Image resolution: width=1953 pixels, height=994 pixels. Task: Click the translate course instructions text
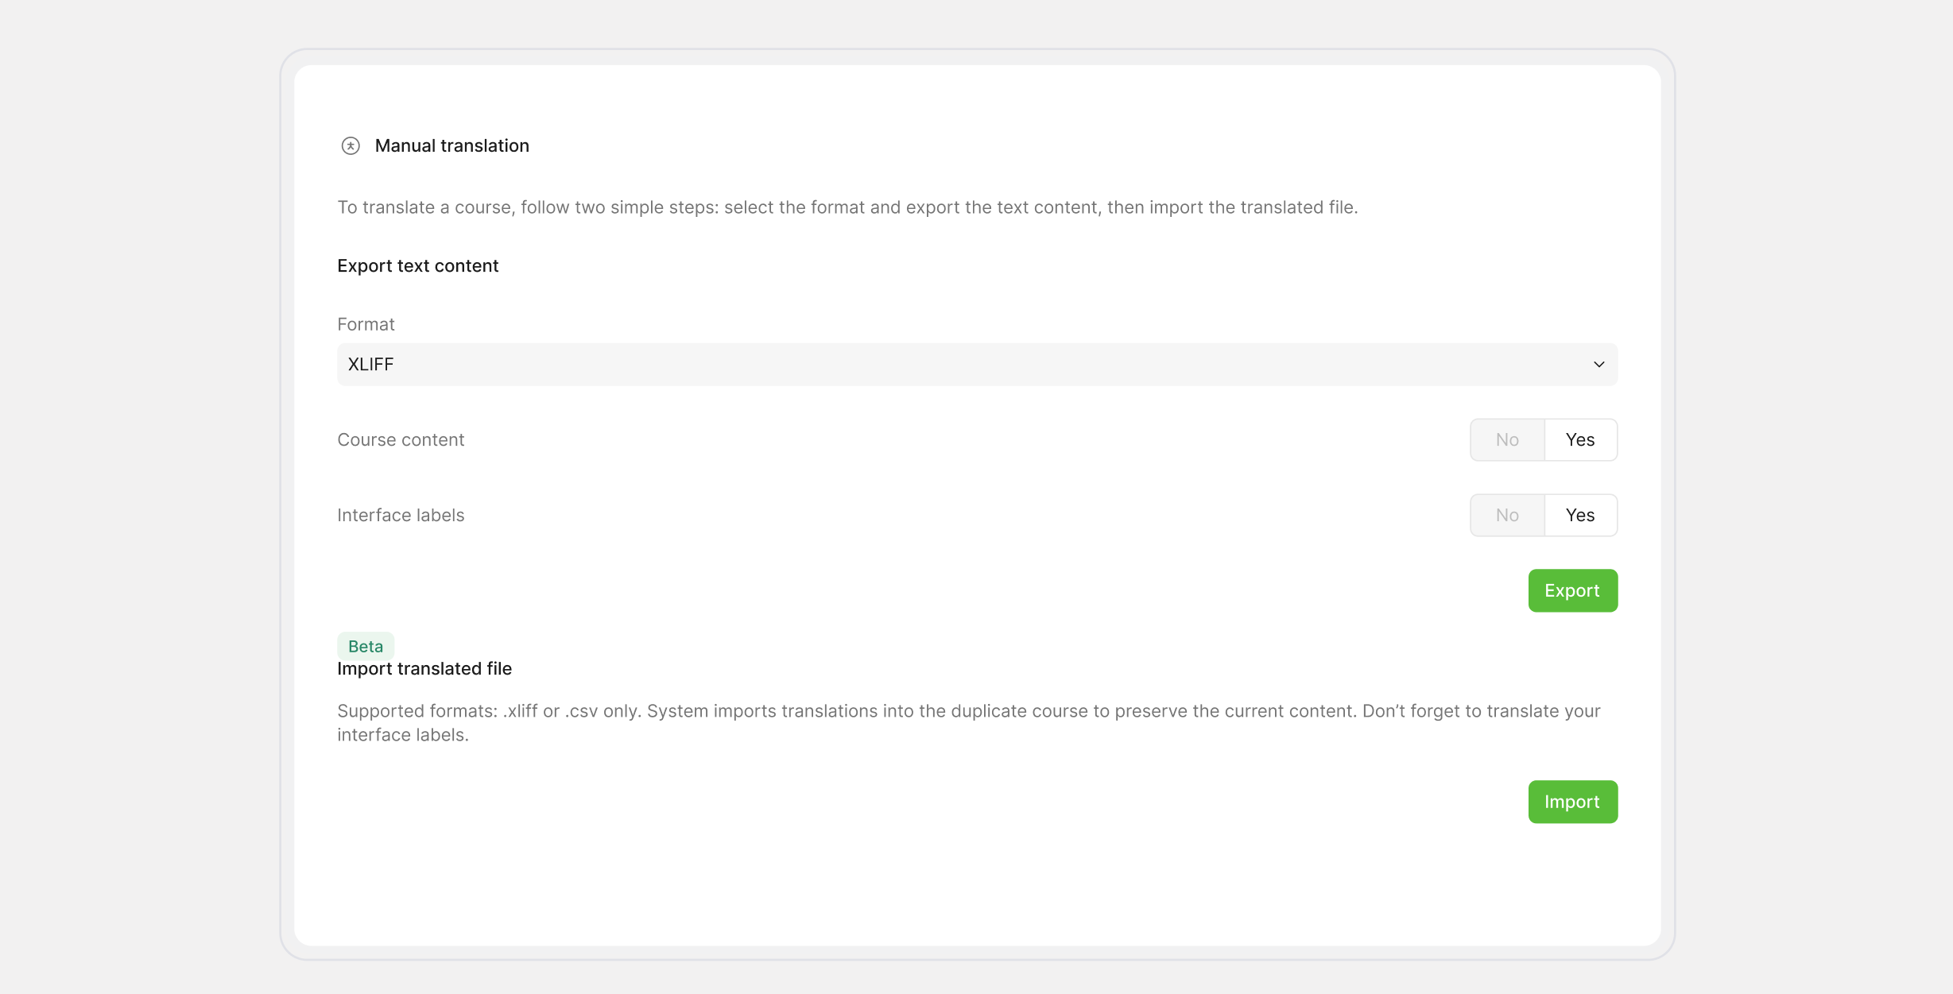point(847,207)
